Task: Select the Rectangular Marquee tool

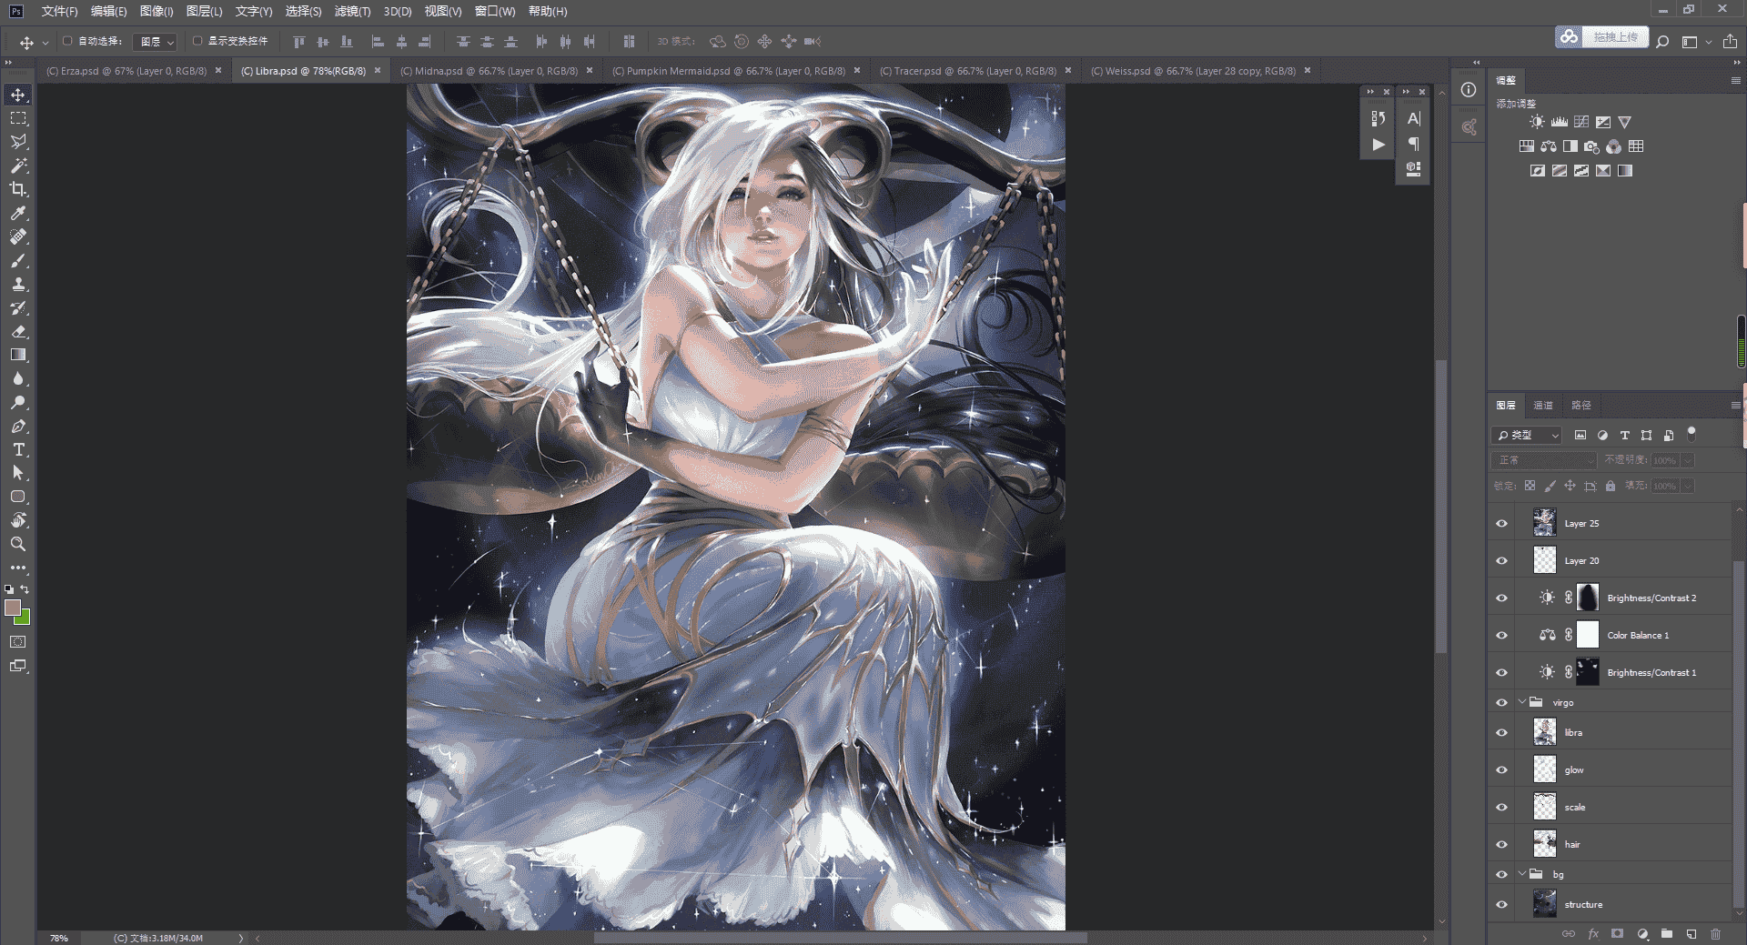Action: pyautogui.click(x=18, y=118)
